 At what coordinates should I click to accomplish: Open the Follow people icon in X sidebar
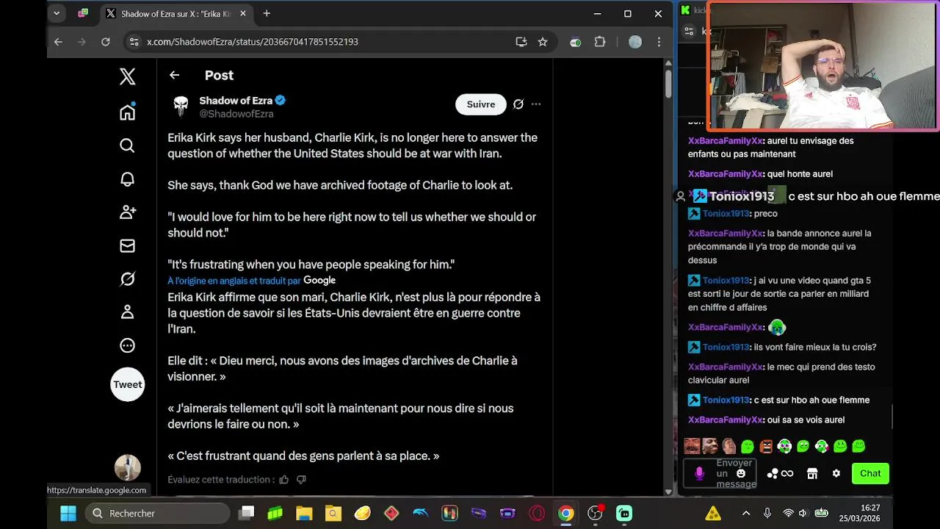(x=127, y=212)
